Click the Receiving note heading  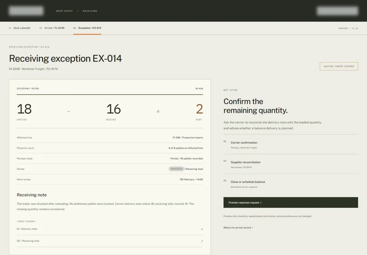pos(32,195)
